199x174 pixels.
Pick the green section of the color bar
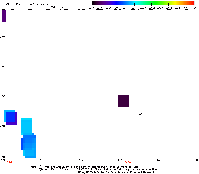(x=156, y=3)
